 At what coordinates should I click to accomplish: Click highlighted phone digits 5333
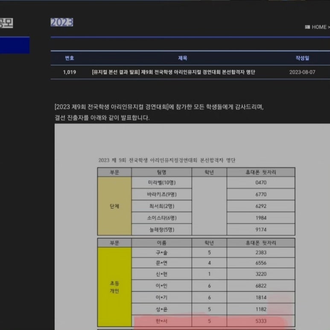coord(261,321)
